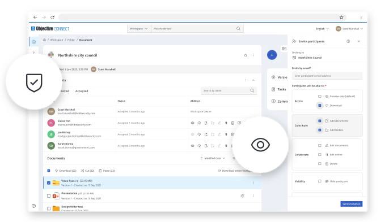The height and width of the screenshot is (222, 389).
Task: Switch to the Accepted tab
Action: 82,91
